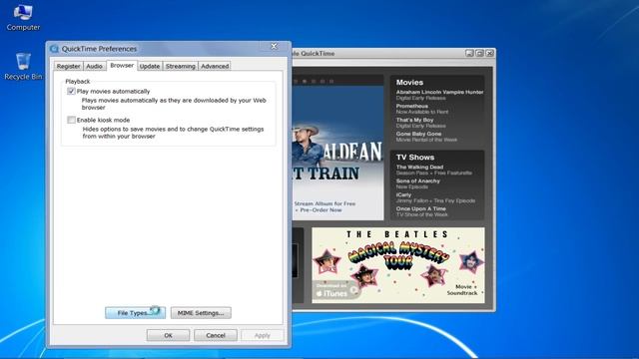This screenshot has width=639, height=359.
Task: Open the Jason Aldean album banner
Action: (x=337, y=153)
